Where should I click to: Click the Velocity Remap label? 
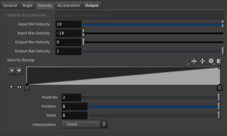(x=21, y=60)
